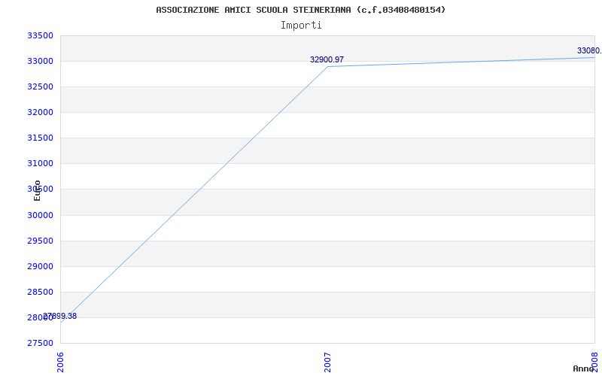
Task: Click the 30000 y-axis value
Action: (40, 215)
